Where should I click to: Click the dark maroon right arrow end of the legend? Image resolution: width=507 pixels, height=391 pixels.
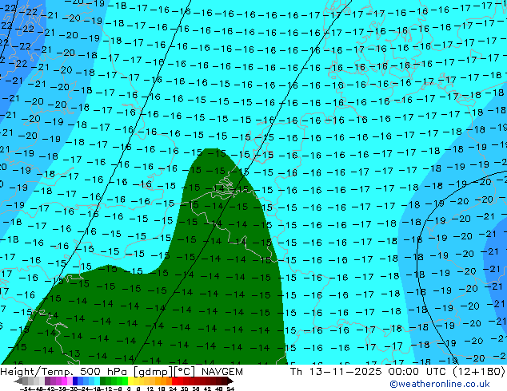(230, 381)
